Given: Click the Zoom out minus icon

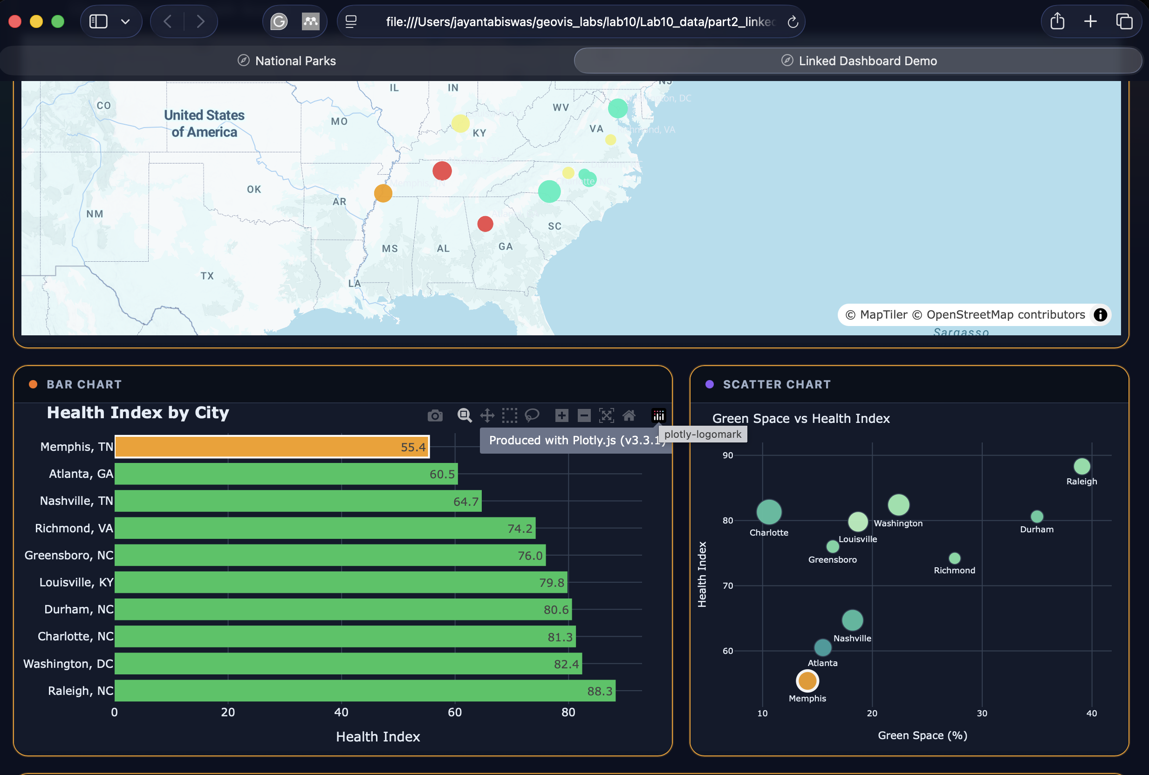Looking at the screenshot, I should click(x=584, y=415).
